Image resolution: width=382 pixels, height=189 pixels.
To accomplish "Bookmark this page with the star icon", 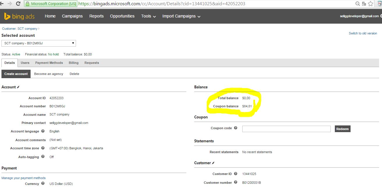I will (370, 4).
